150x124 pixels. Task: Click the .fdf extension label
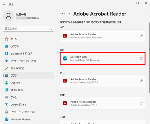click(61, 27)
